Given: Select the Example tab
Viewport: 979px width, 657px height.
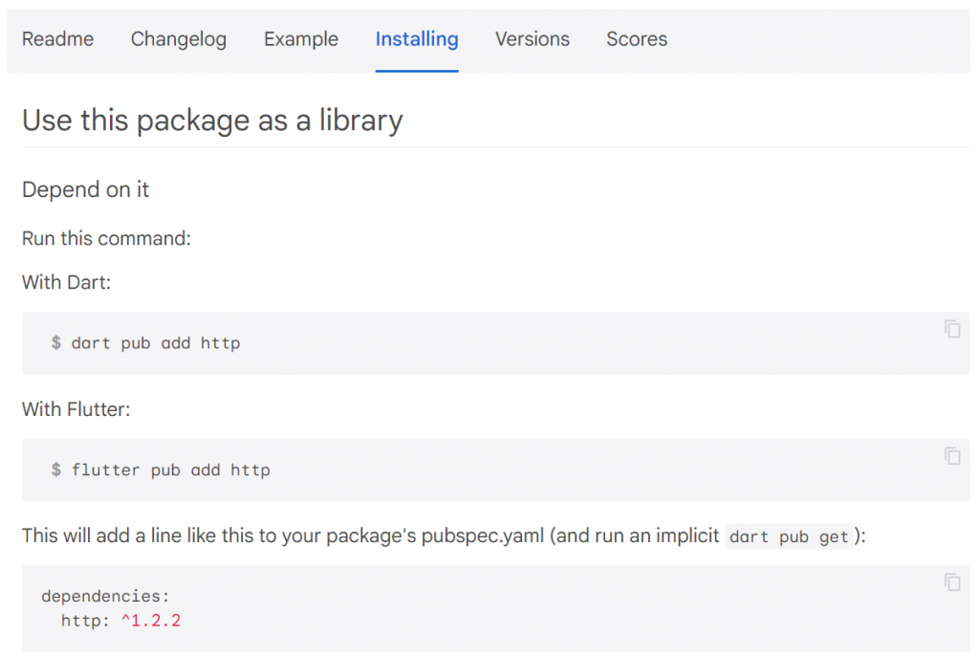Looking at the screenshot, I should coord(301,39).
